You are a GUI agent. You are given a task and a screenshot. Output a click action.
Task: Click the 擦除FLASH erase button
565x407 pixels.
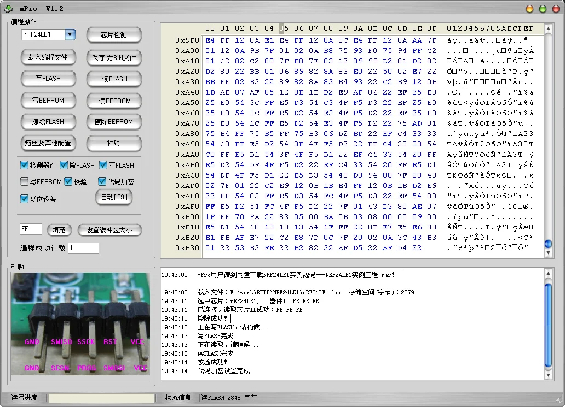pyautogui.click(x=48, y=122)
